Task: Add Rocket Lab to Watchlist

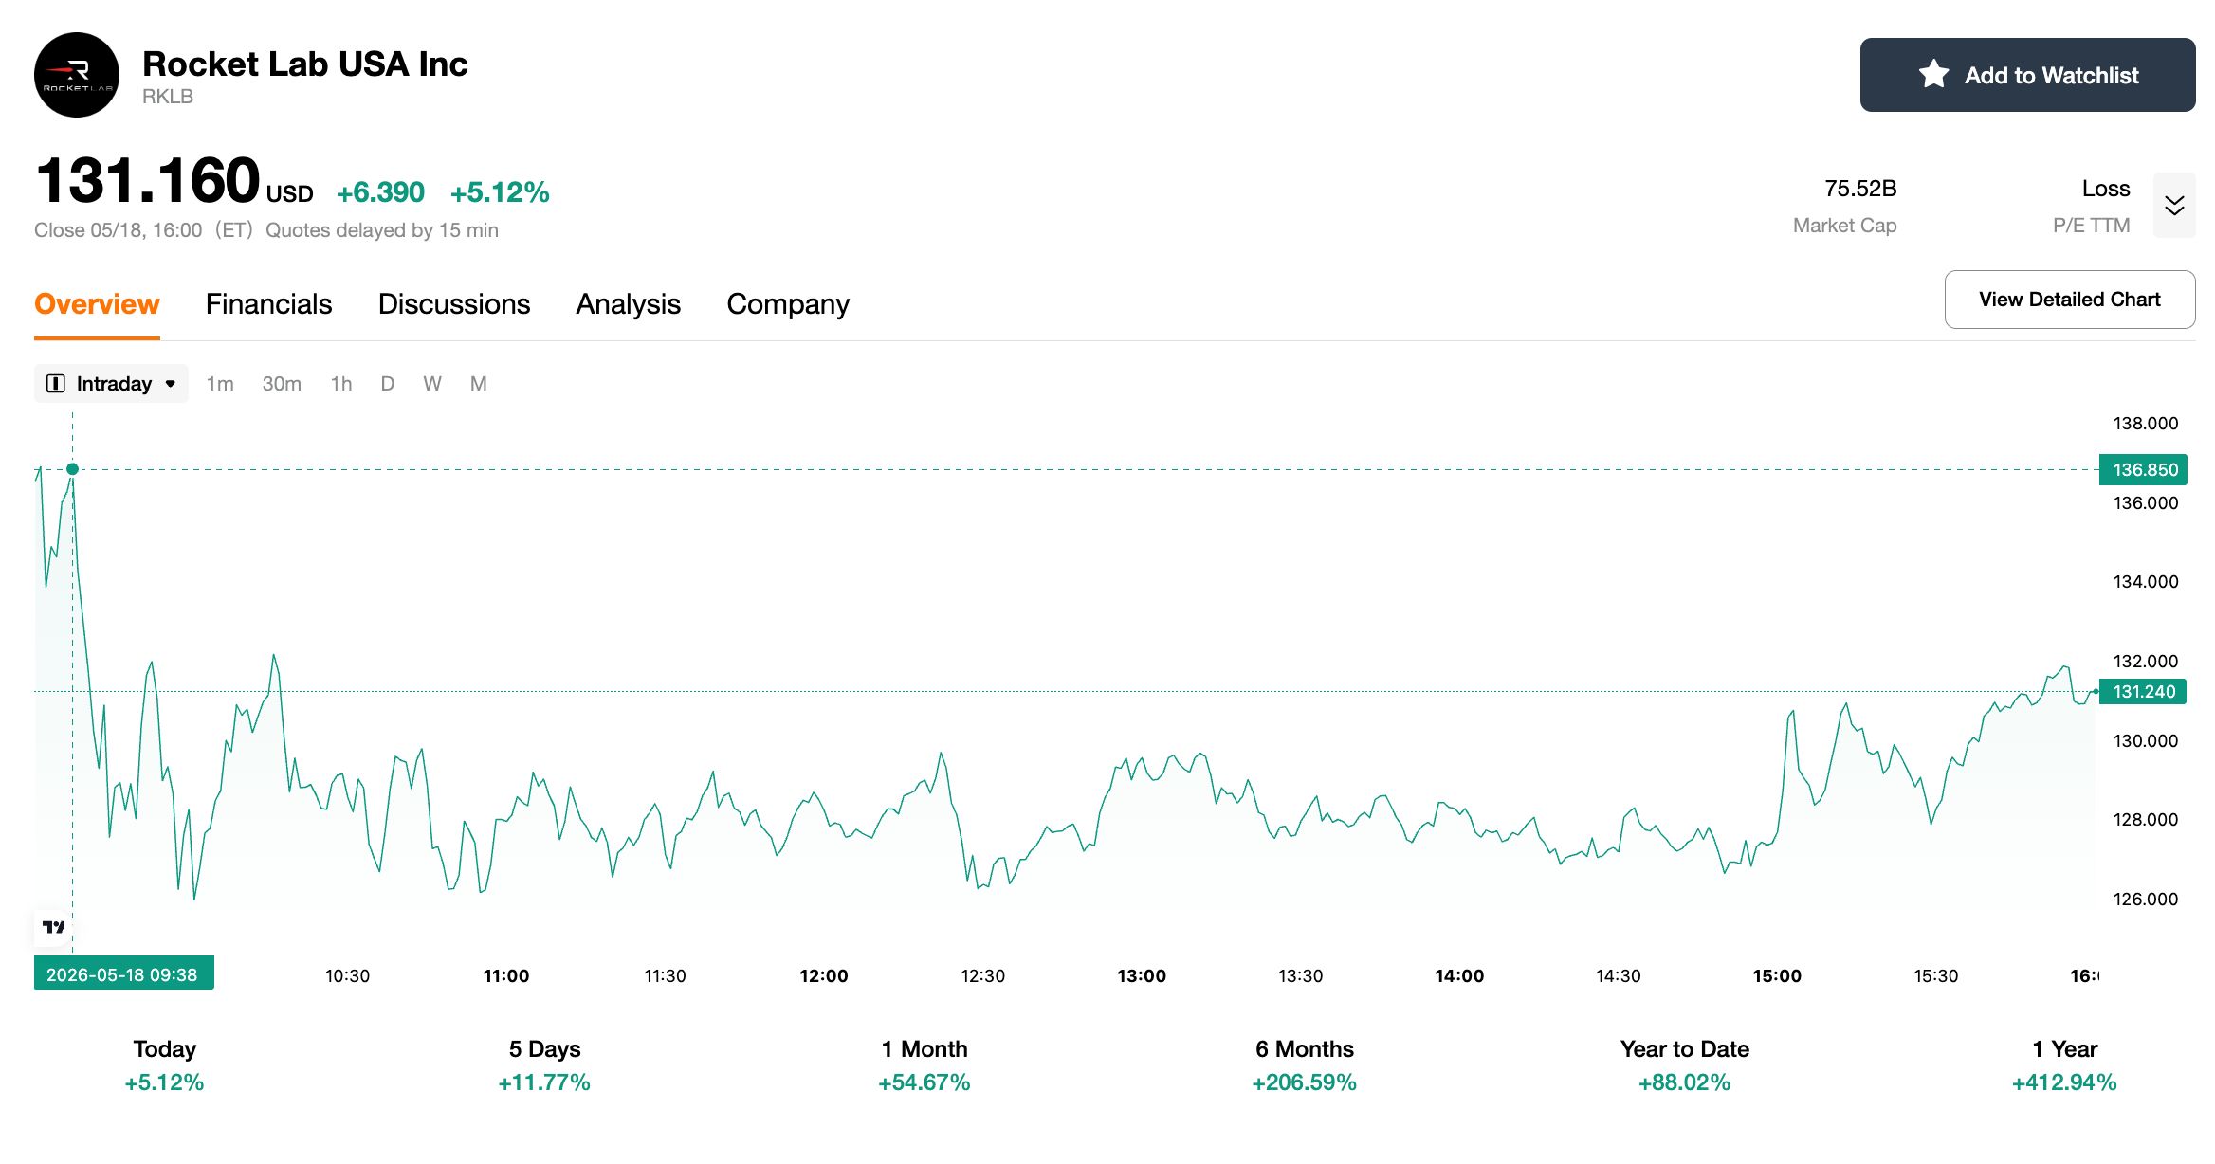Action: coord(2027,75)
